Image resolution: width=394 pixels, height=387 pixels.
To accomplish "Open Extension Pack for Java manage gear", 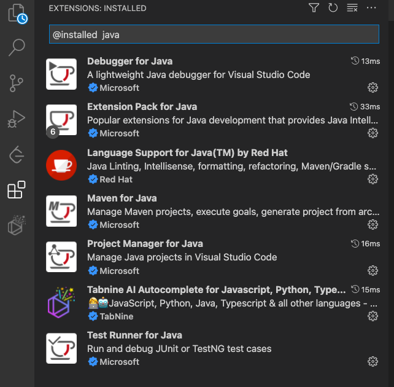I will tap(373, 133).
